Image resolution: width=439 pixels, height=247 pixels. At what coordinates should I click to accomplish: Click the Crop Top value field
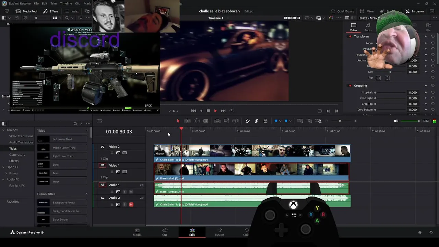click(x=413, y=104)
